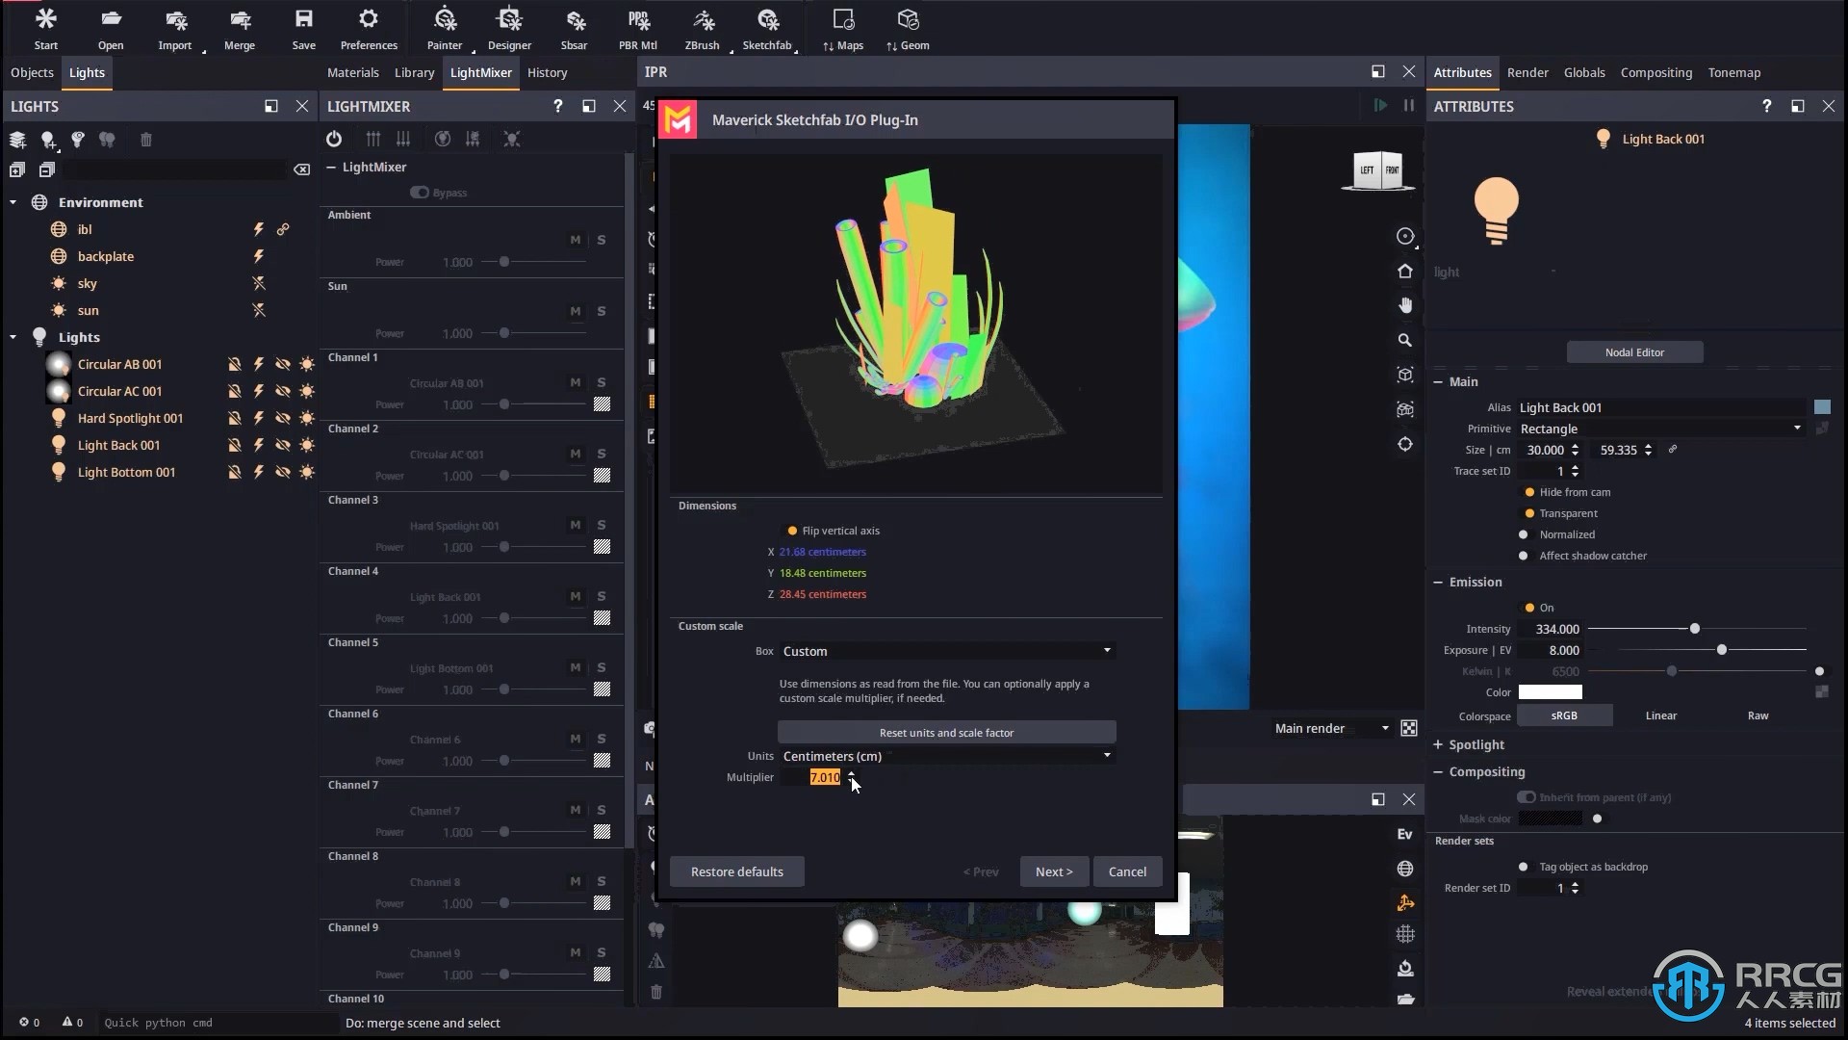
Task: Switch to the History tab
Action: (x=548, y=72)
